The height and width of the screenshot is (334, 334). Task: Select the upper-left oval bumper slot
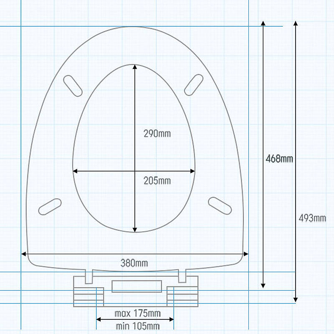(73, 85)
